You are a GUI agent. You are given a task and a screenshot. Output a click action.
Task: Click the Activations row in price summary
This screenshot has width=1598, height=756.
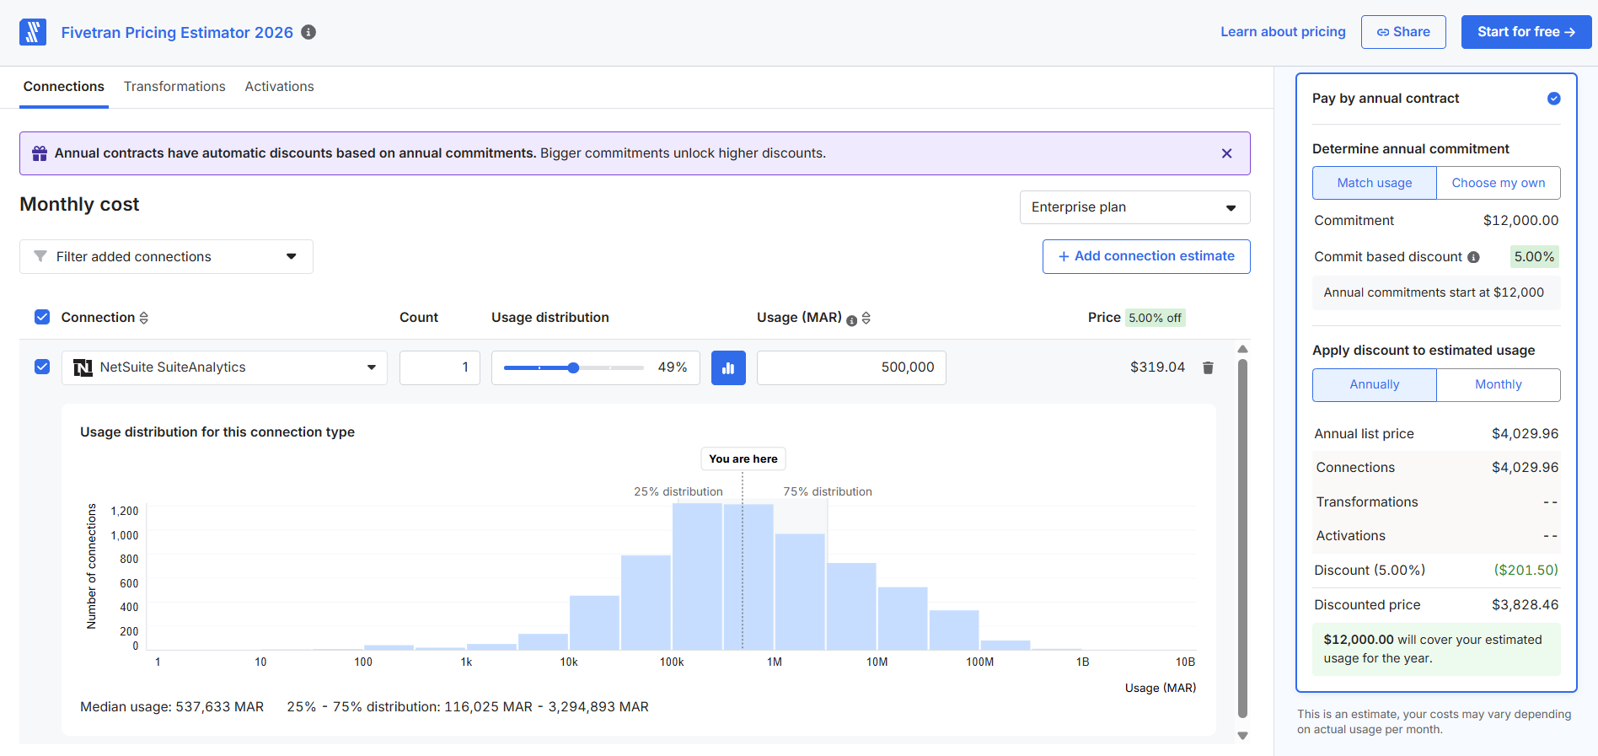point(1436,536)
